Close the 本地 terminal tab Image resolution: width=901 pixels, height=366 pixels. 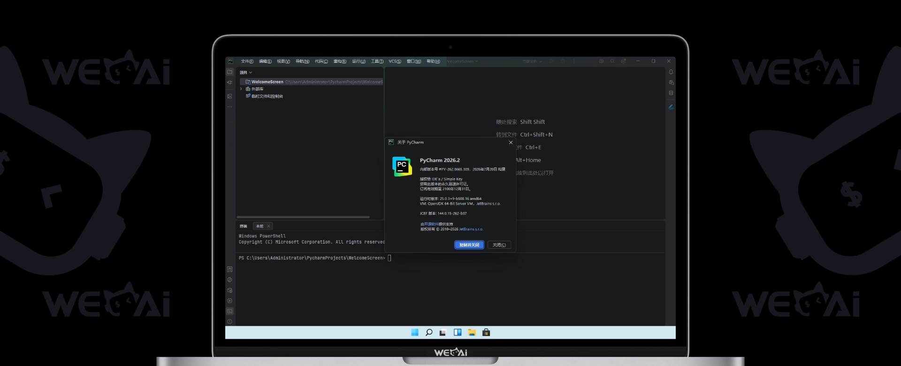coord(268,226)
